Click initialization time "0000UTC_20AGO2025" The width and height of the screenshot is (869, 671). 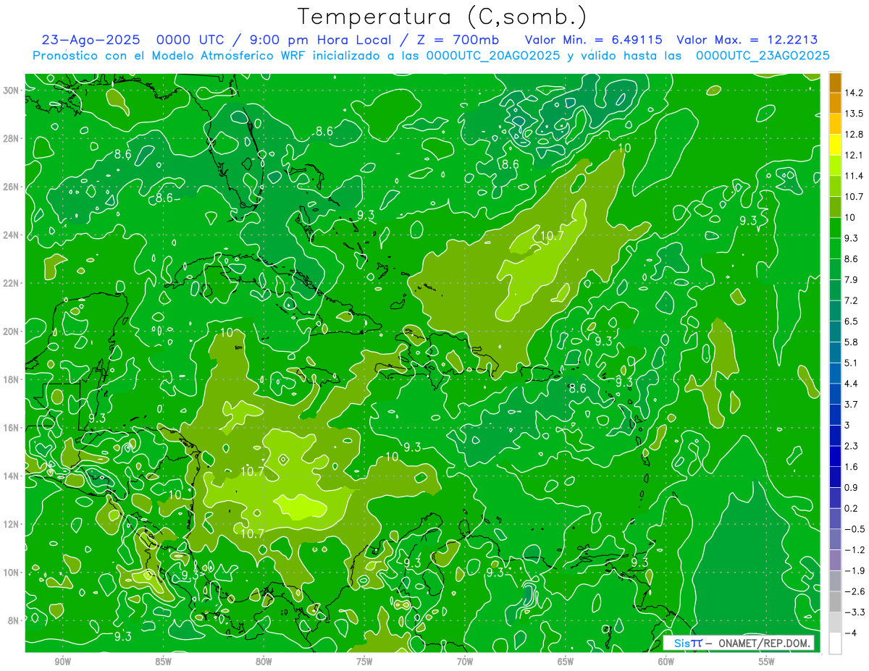click(492, 56)
